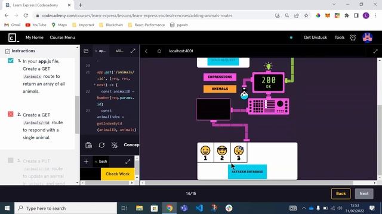Image resolution: width=382 pixels, height=214 pixels.
Task: Open the Chrome three-dot menu
Action: coord(375,15)
